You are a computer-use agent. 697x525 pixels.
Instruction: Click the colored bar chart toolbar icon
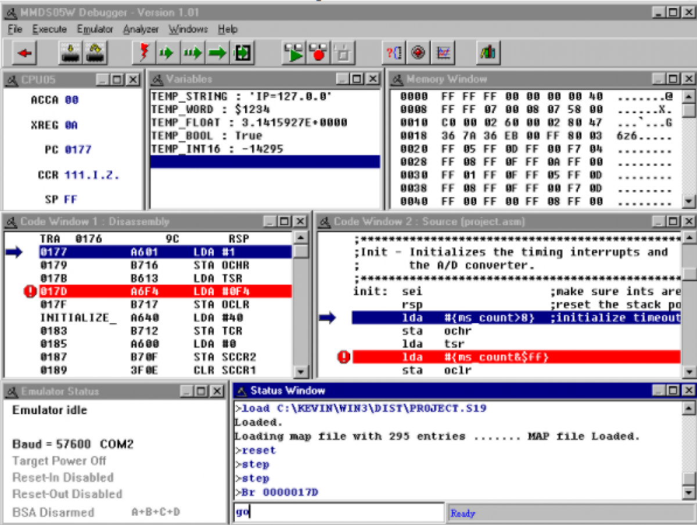[x=488, y=53]
